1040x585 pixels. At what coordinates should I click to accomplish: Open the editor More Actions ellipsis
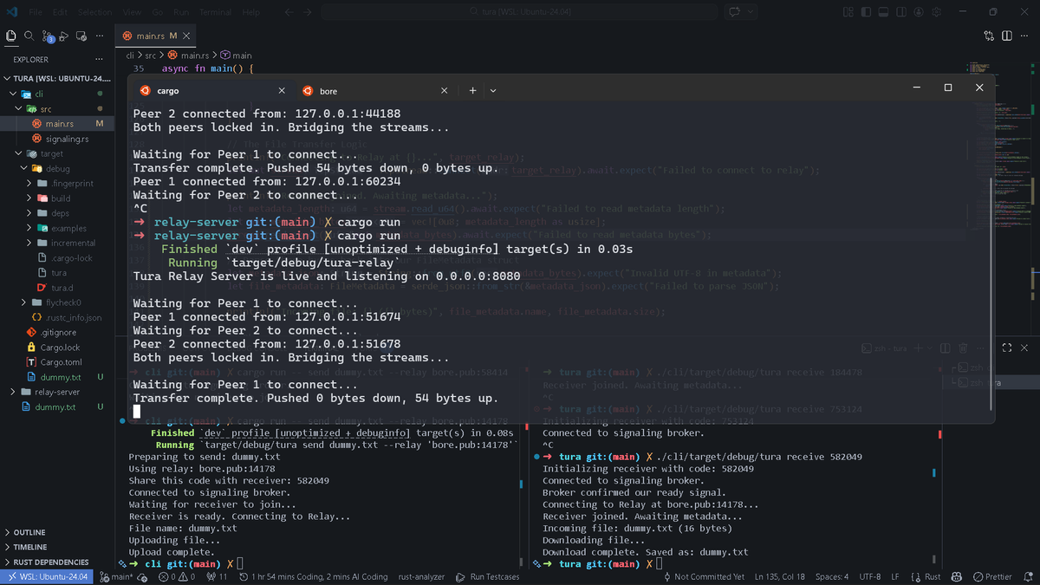pyautogui.click(x=1024, y=36)
